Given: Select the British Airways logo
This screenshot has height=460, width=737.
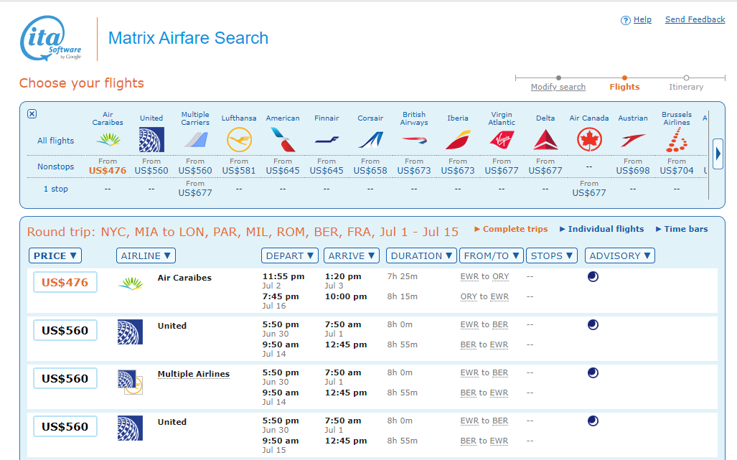Looking at the screenshot, I should point(414,139).
